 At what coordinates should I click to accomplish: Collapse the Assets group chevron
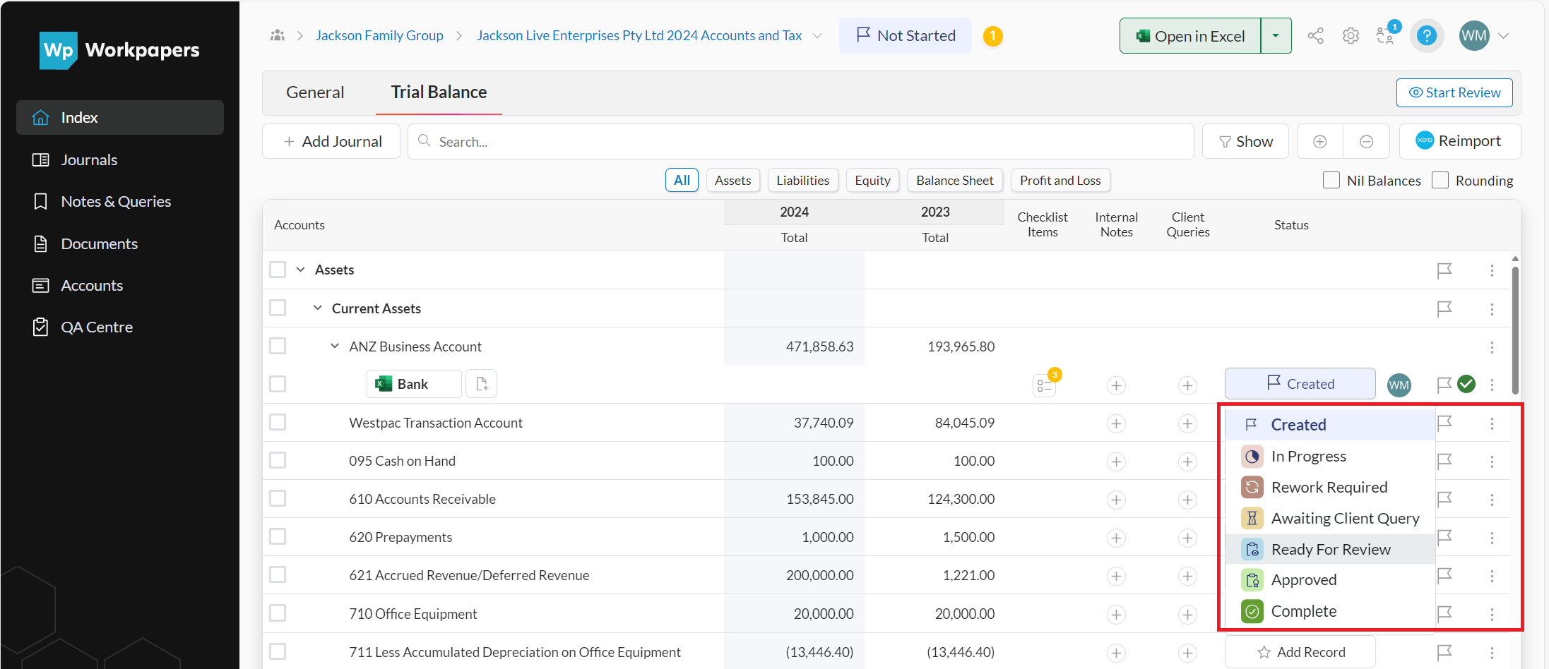pos(301,270)
